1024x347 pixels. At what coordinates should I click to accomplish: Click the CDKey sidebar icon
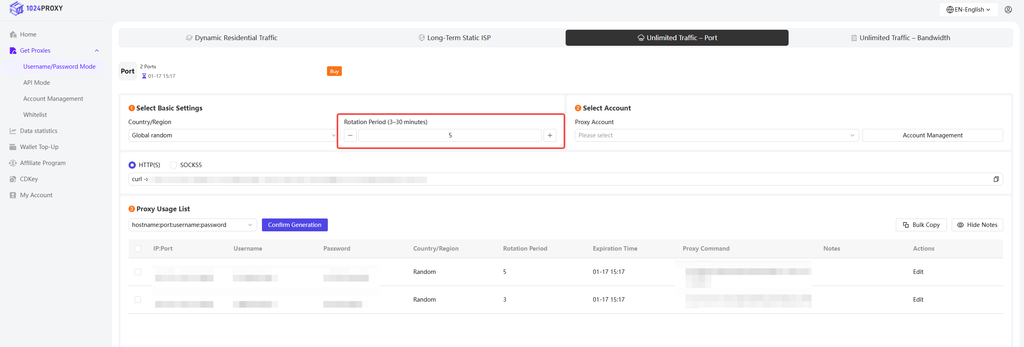coord(13,179)
